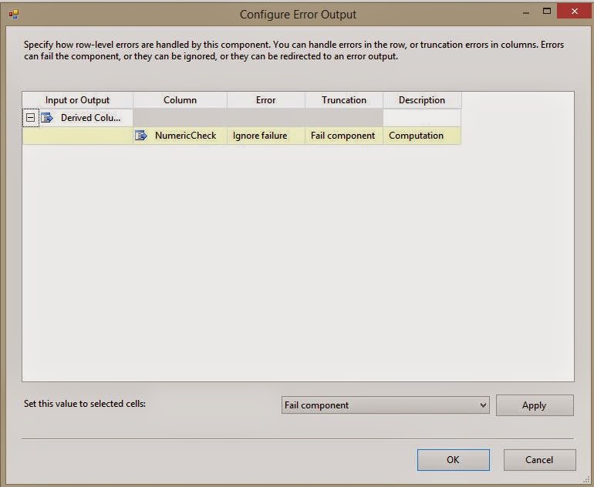
Task: Click the Input or Output column header
Action: pos(77,100)
